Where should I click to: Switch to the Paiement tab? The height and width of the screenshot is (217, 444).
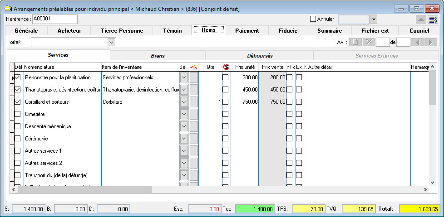[x=247, y=31]
